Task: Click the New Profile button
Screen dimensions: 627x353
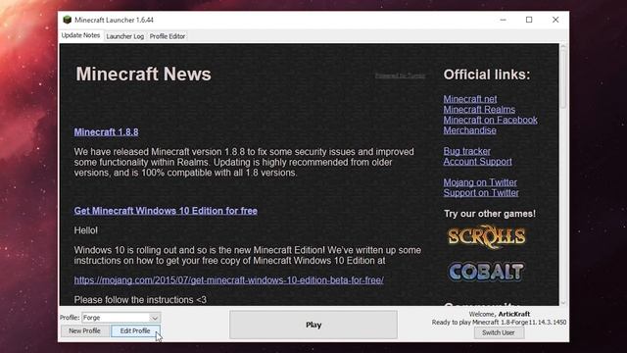Action: coord(84,331)
